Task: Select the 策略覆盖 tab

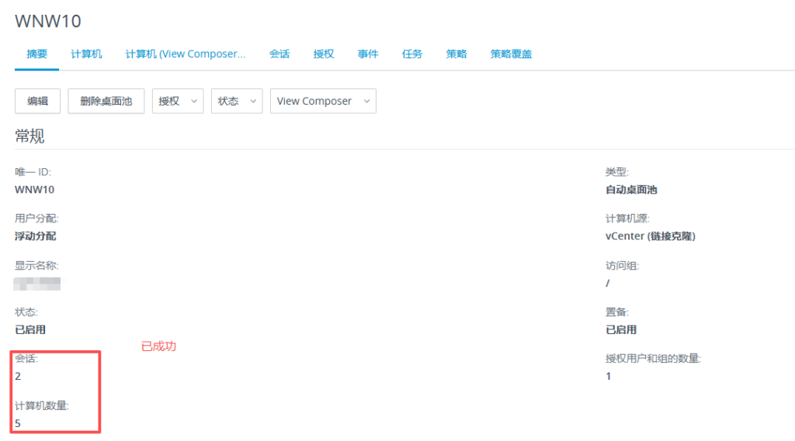Action: [511, 54]
